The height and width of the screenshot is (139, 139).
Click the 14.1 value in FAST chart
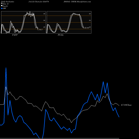41,30
